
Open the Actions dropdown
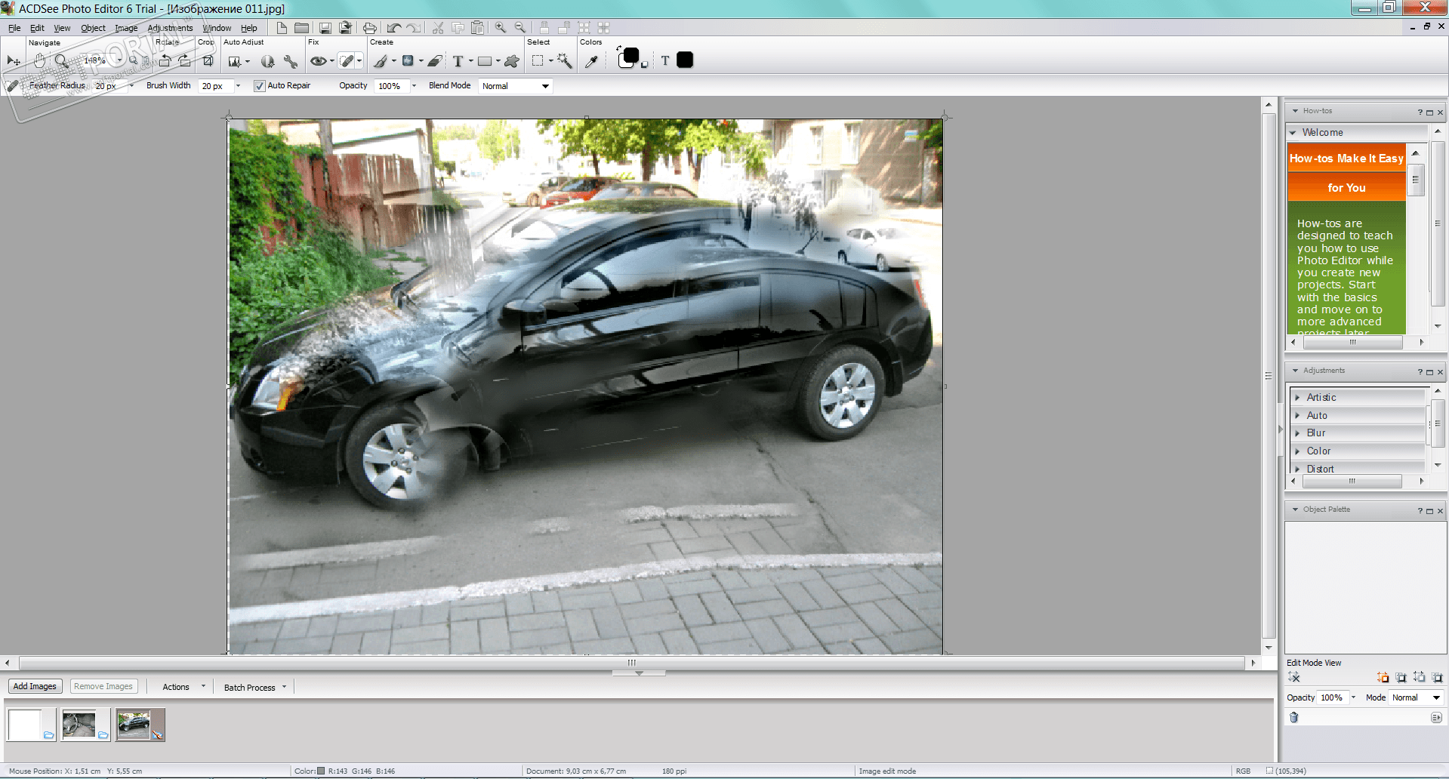click(x=183, y=687)
